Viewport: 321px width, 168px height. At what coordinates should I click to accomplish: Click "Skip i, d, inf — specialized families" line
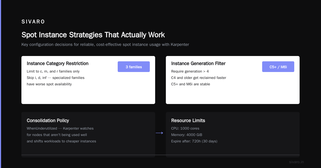click(56, 78)
